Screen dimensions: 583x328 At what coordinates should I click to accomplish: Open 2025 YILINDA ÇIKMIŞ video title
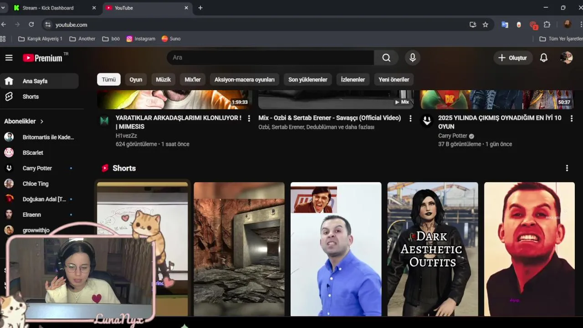[500, 122]
